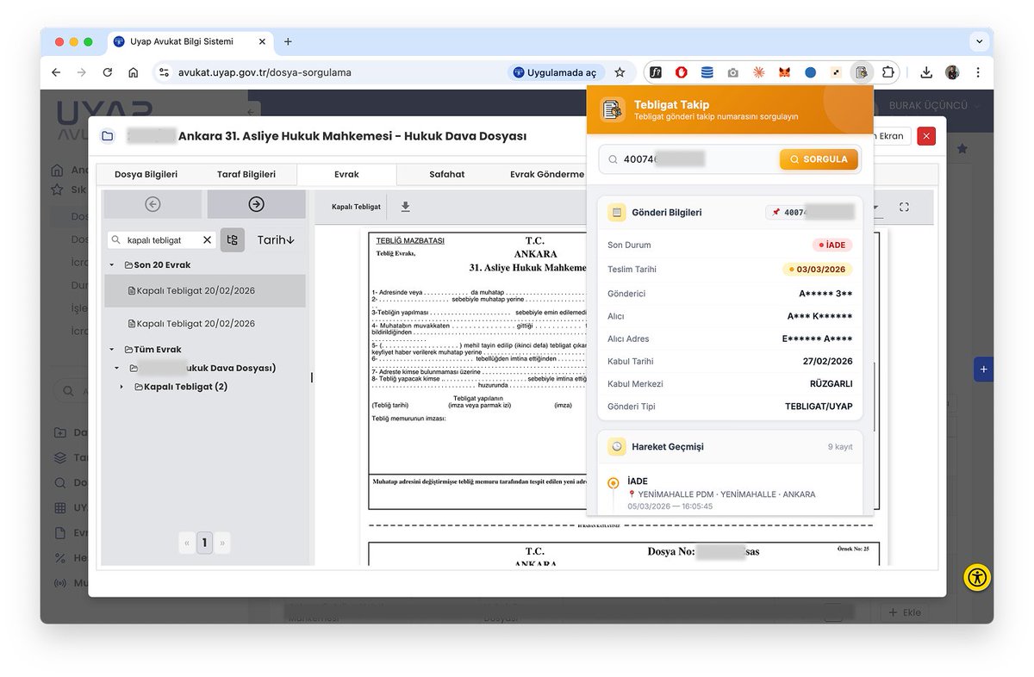Go to next document with right arrow
Viewport: 1034px width, 677px height.
click(x=256, y=204)
